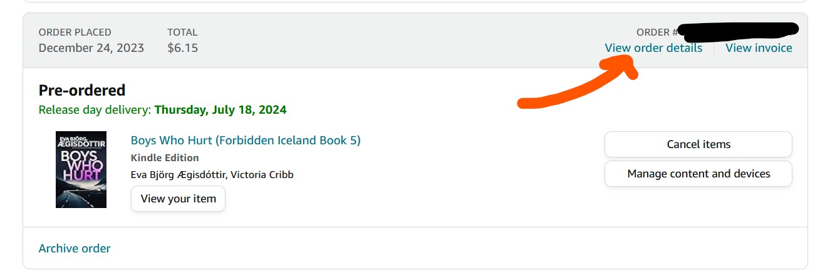The image size is (825, 278).
Task: Click the $6.15 total amount
Action: pos(182,47)
